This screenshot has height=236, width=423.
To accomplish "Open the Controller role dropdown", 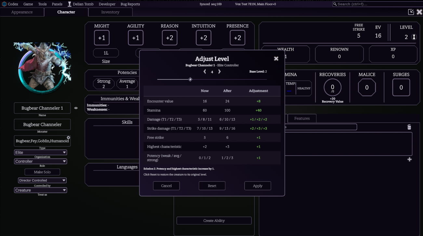I will click(x=41, y=161).
